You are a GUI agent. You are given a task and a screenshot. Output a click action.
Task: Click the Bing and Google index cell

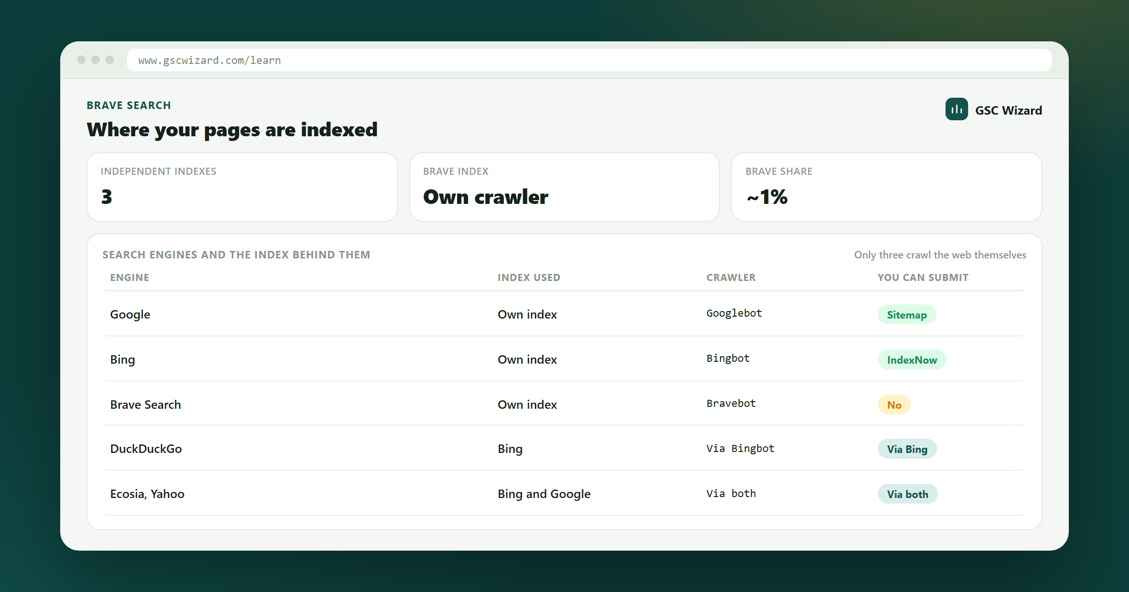(x=544, y=494)
